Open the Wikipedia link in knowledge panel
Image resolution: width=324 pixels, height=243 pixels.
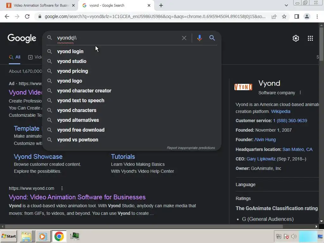pyautogui.click(x=281, y=111)
